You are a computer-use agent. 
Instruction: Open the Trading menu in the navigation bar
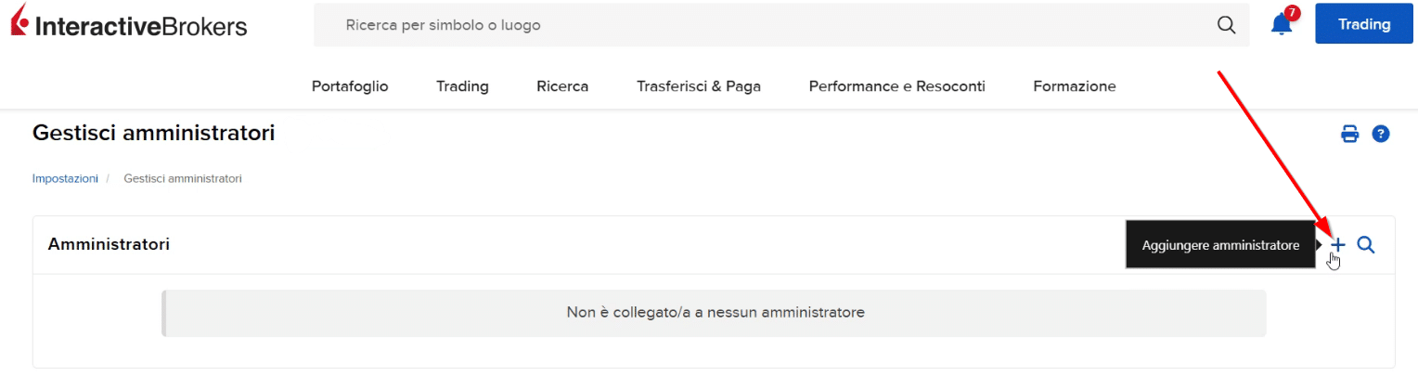pyautogui.click(x=462, y=86)
